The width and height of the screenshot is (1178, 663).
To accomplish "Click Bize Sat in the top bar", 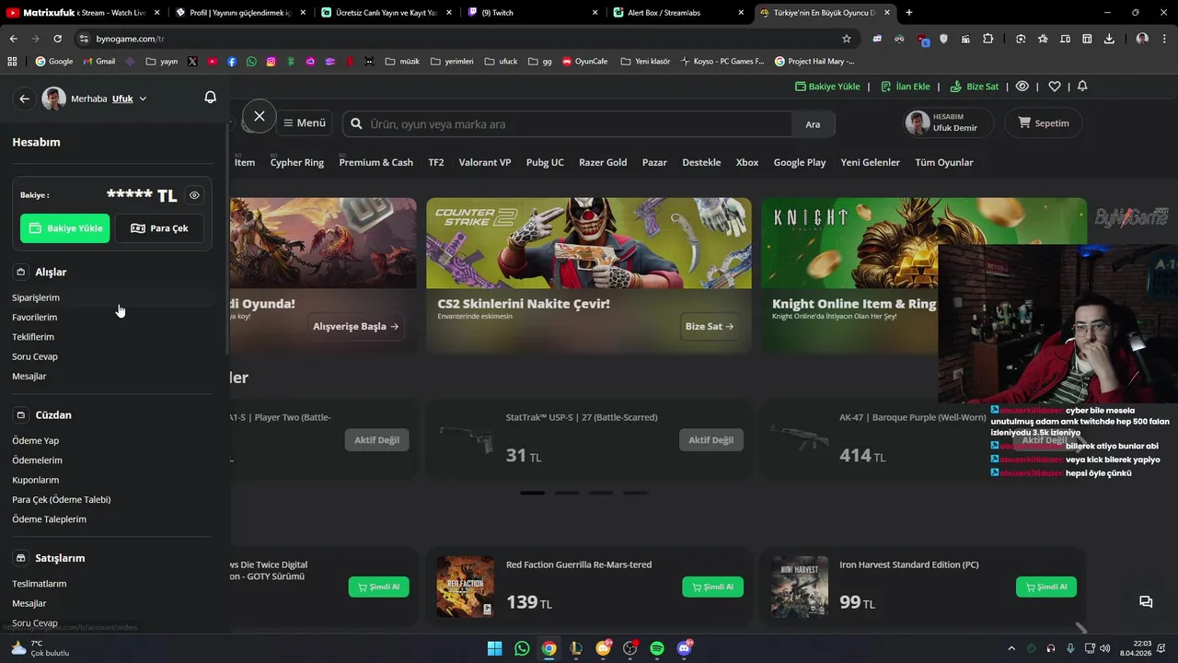I will [x=975, y=86].
